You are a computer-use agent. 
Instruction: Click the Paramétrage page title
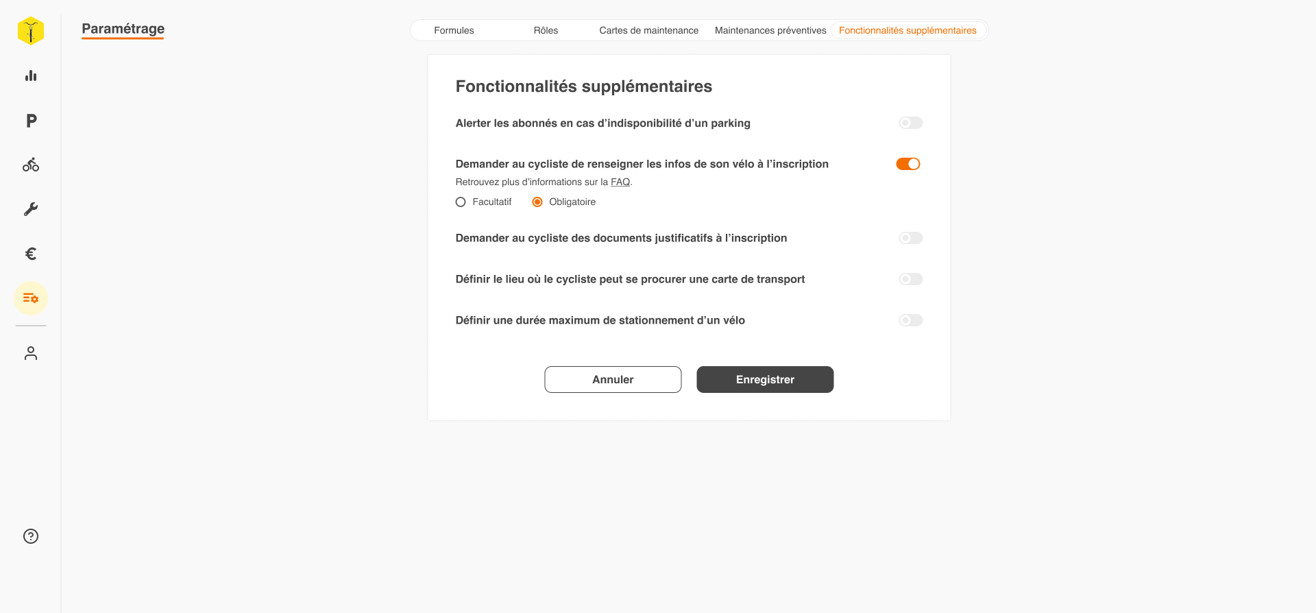coord(123,29)
